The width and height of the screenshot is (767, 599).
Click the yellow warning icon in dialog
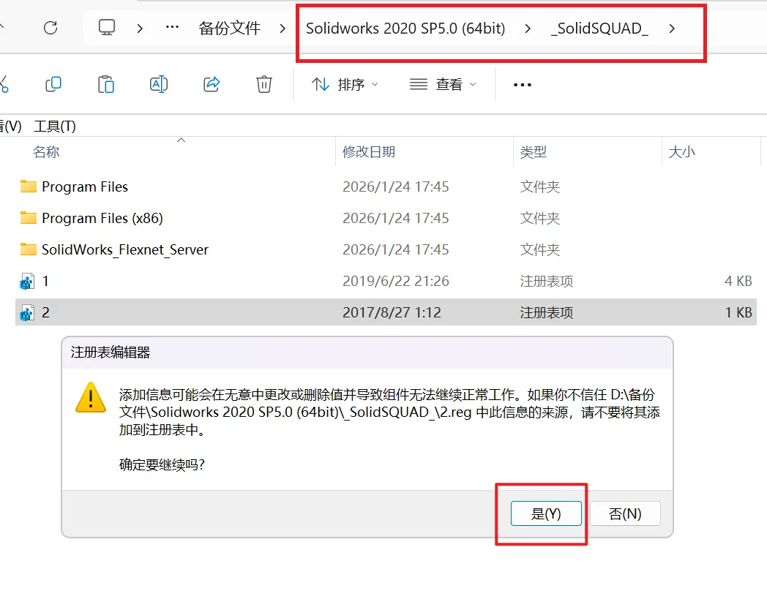pos(91,398)
